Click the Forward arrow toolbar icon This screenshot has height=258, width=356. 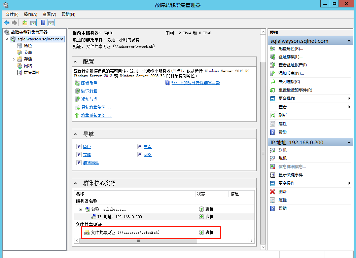pyautogui.click(x=14, y=23)
